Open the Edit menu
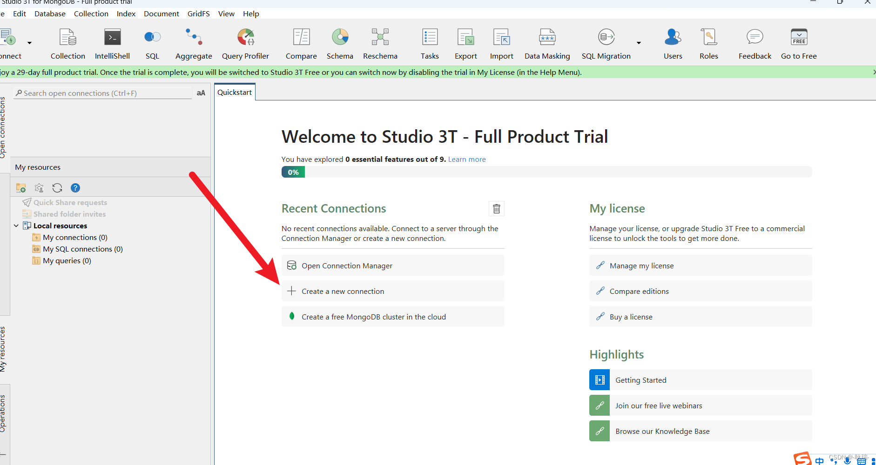The image size is (876, 465). [x=20, y=13]
